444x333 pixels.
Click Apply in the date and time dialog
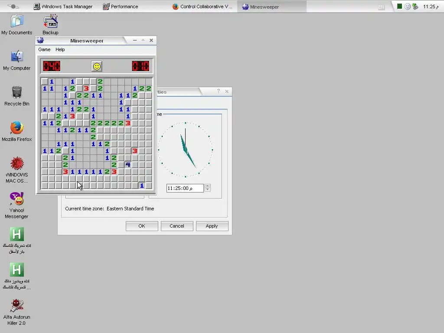pos(212,226)
